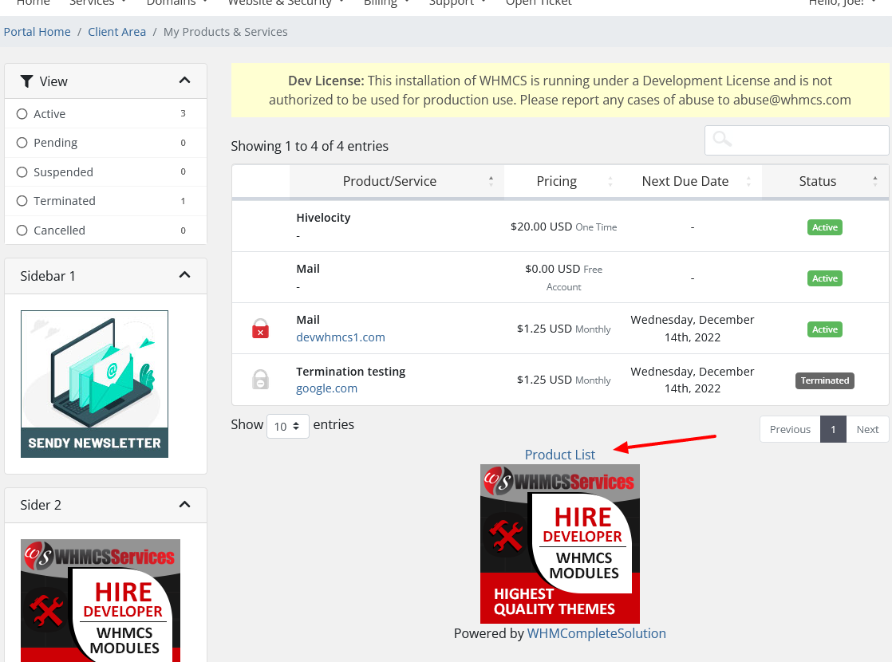
Task: Collapse the View panel with its chevron
Action: (184, 81)
